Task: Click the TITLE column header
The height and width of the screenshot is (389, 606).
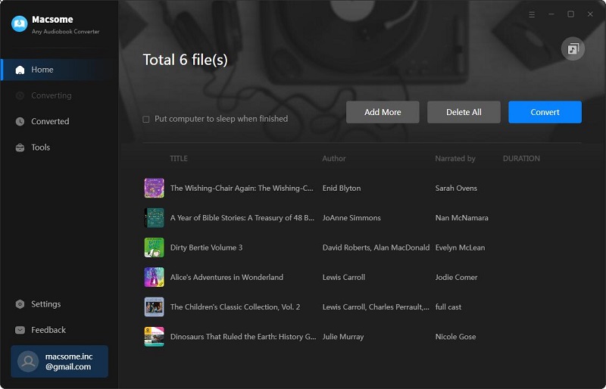Action: pos(179,159)
